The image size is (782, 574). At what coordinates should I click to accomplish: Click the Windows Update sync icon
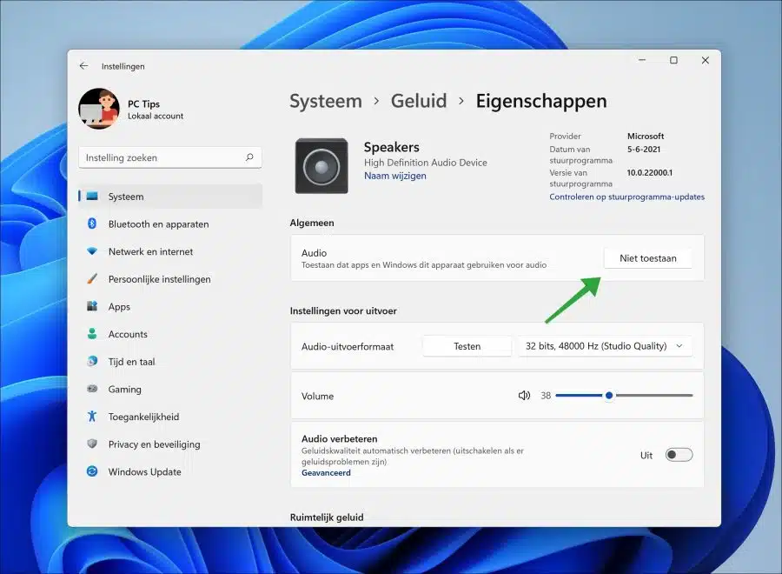tap(92, 471)
